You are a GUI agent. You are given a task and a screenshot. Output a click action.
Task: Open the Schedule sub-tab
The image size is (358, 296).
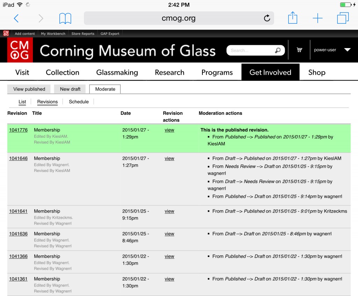coord(79,102)
